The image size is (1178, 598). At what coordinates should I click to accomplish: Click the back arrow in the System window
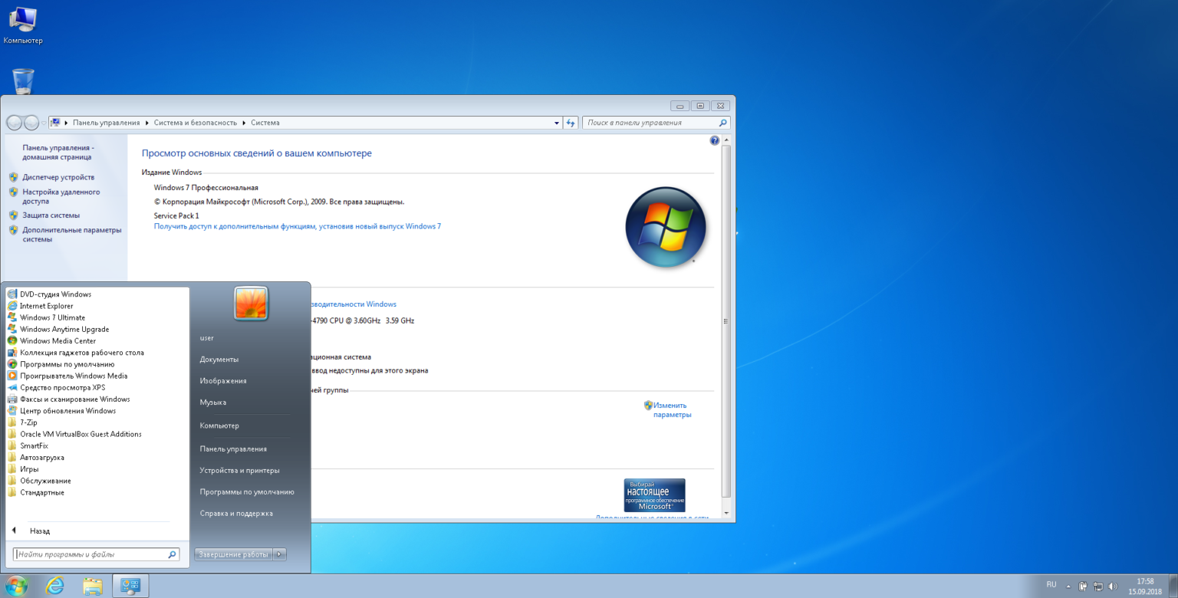point(14,123)
